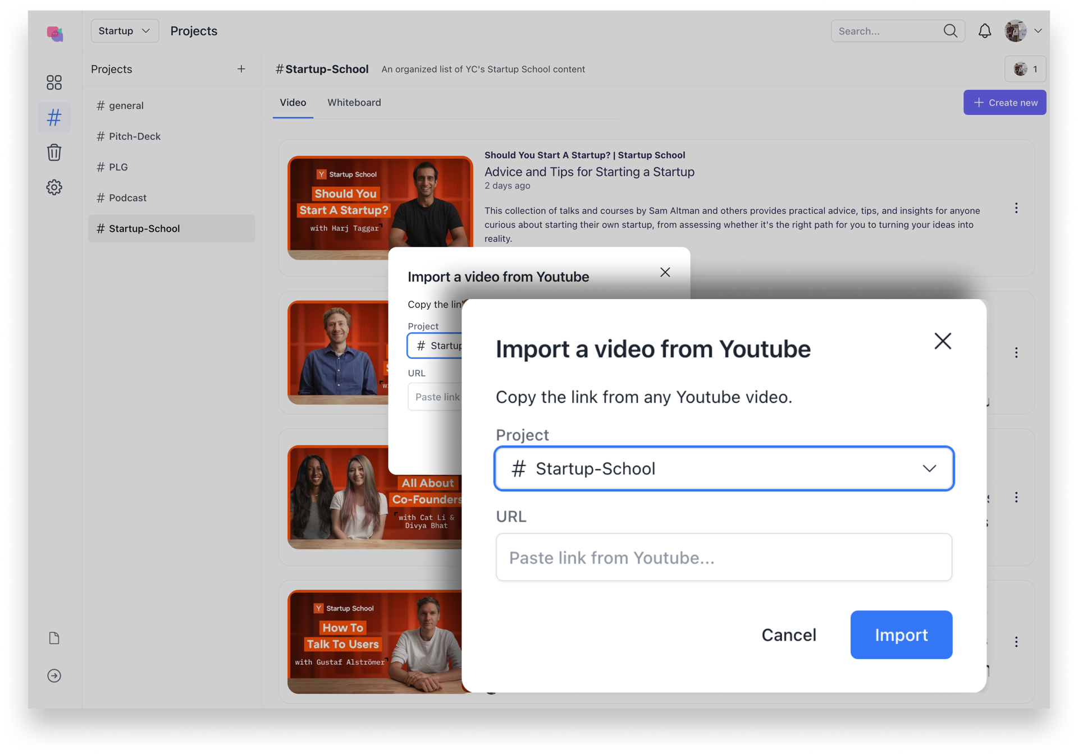Click the blue Import button
Image resolution: width=1078 pixels, height=754 pixels.
901,635
